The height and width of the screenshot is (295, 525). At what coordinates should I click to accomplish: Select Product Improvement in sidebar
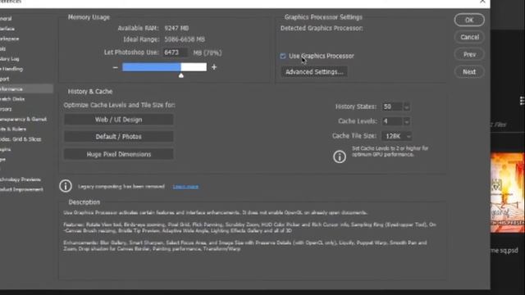21,189
